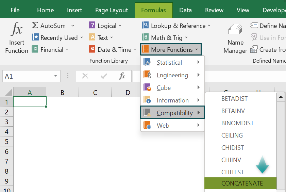
Task: Select CONCATENATE from the compatibility list
Action: coord(240,183)
